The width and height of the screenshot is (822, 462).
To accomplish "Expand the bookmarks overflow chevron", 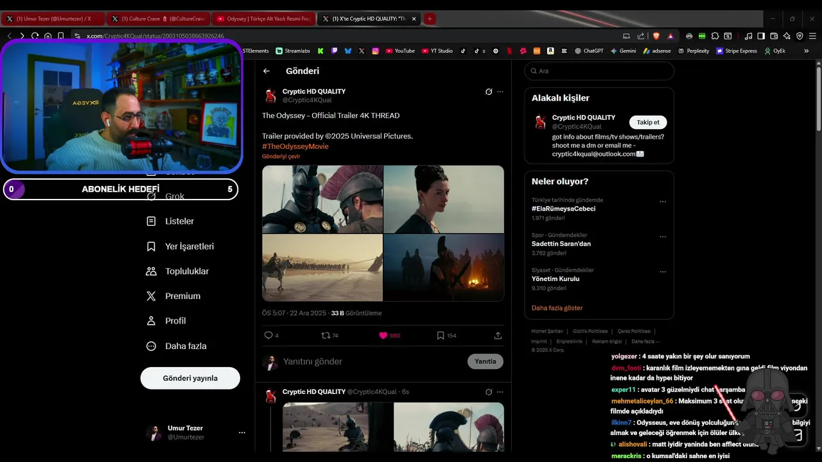I will pyautogui.click(x=807, y=51).
